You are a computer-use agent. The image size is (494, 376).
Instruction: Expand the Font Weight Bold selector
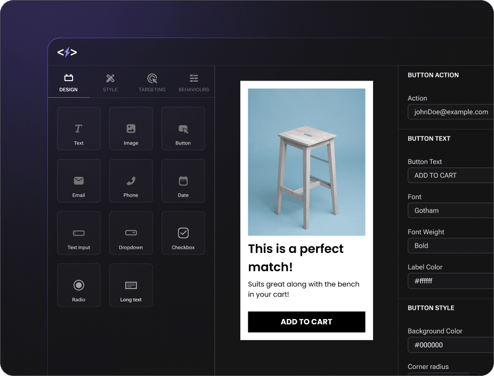[x=450, y=245]
